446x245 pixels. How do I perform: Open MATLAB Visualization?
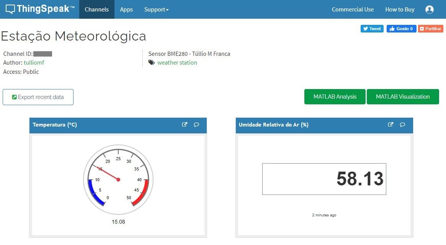tap(403, 97)
